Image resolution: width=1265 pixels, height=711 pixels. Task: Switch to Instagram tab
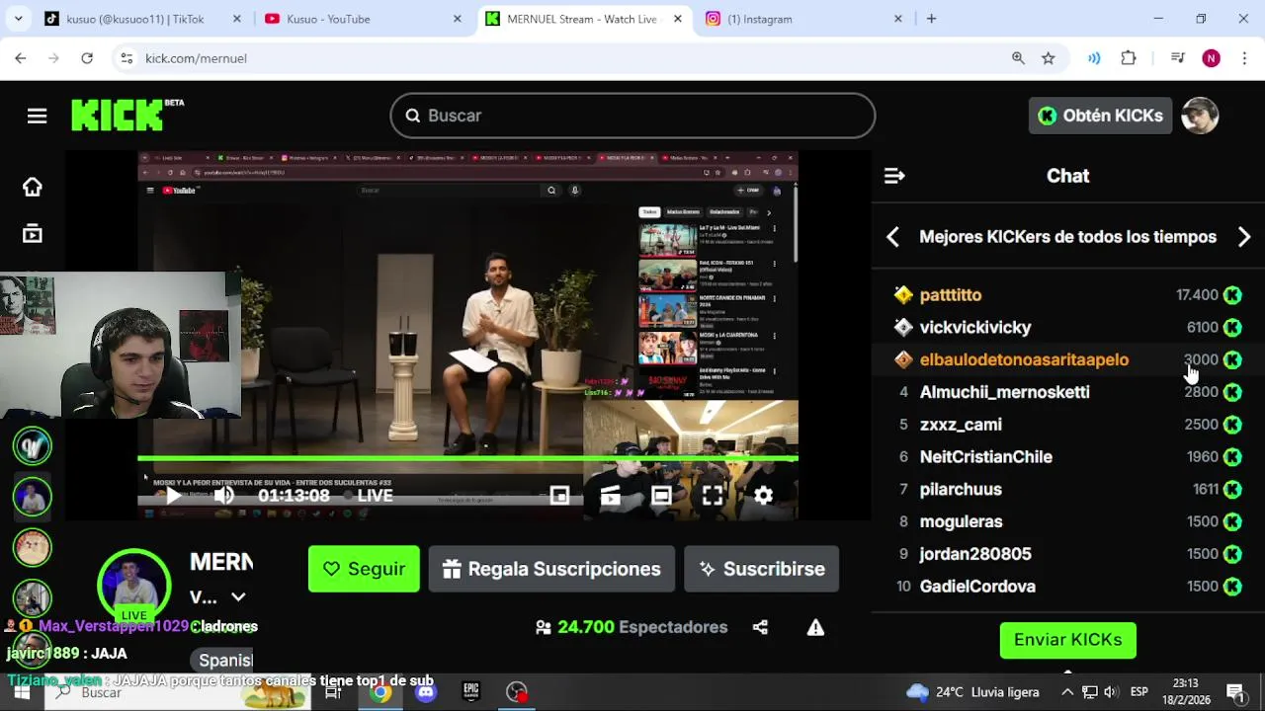coord(803,19)
